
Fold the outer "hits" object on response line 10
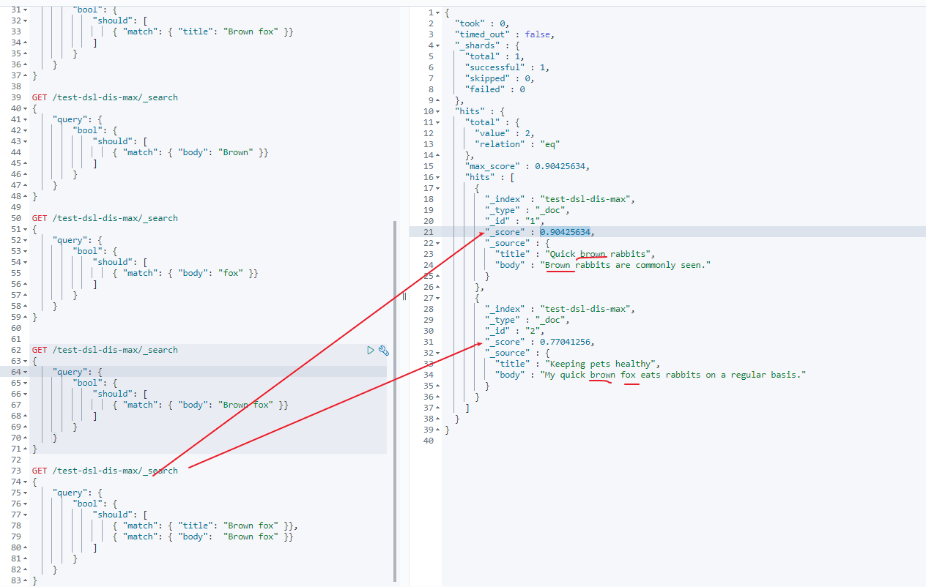[437, 111]
